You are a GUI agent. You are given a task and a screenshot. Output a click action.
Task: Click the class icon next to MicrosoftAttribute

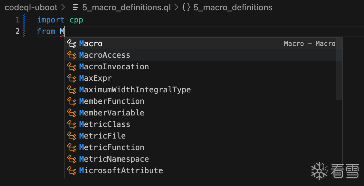[x=71, y=171]
